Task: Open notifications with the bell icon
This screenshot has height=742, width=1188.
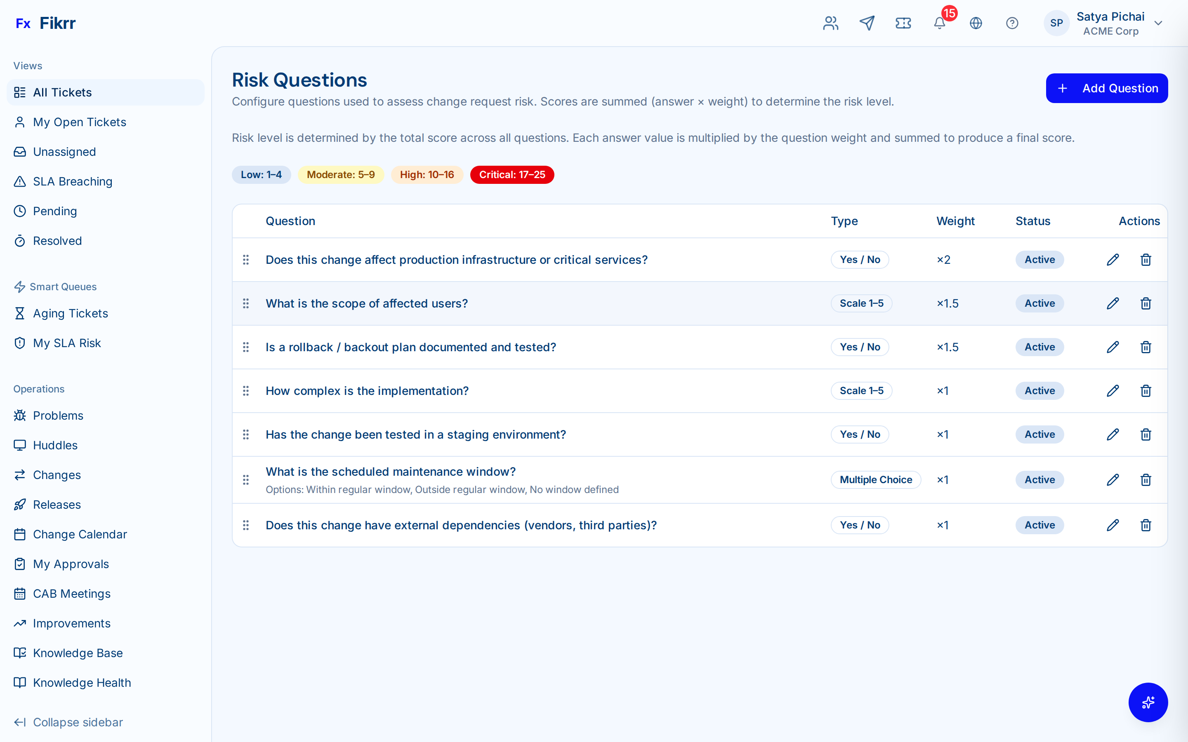Action: tap(939, 23)
